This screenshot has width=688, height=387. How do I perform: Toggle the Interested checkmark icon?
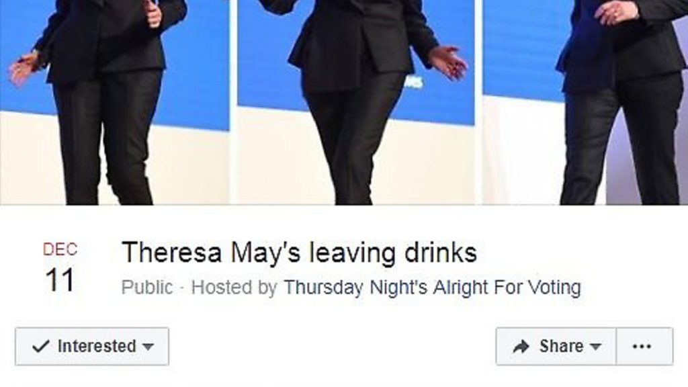pyautogui.click(x=41, y=347)
